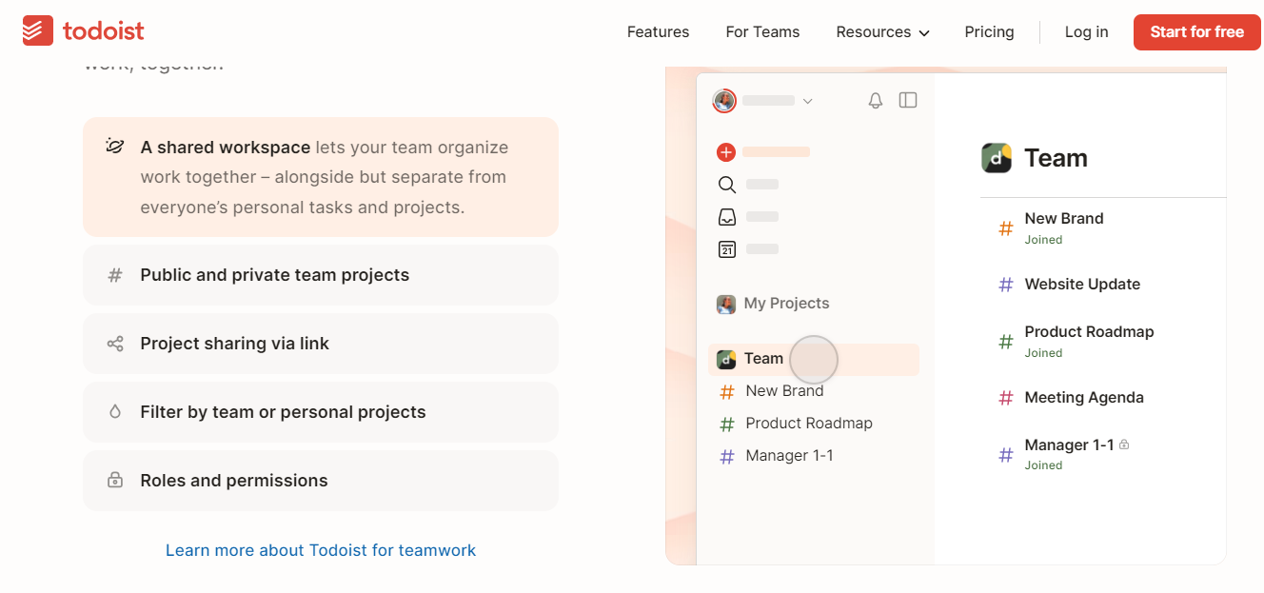Image resolution: width=1264 pixels, height=593 pixels.
Task: Click the notification bell icon
Action: pyautogui.click(x=875, y=99)
